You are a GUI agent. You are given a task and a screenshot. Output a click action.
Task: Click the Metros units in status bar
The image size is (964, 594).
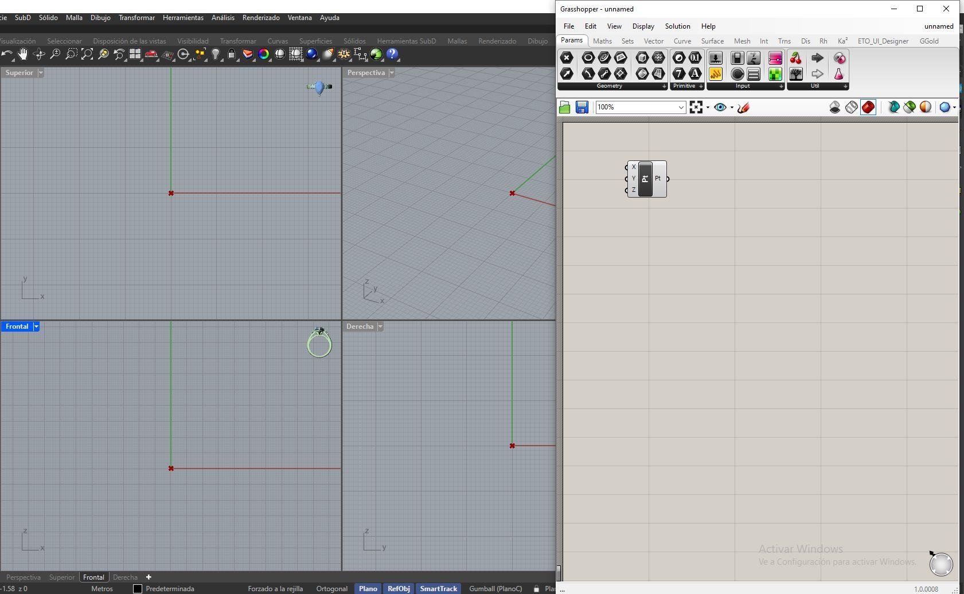[x=102, y=588]
